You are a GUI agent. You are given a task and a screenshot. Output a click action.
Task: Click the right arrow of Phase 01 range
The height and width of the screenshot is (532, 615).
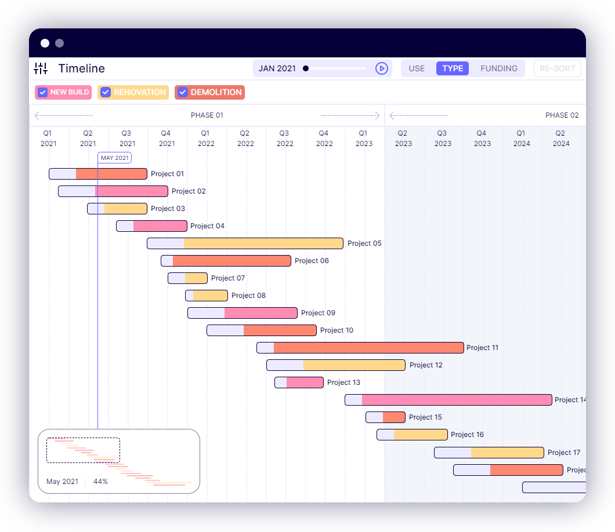[377, 115]
